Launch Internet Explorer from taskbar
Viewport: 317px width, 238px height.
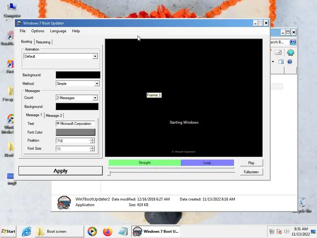pyautogui.click(x=27, y=231)
